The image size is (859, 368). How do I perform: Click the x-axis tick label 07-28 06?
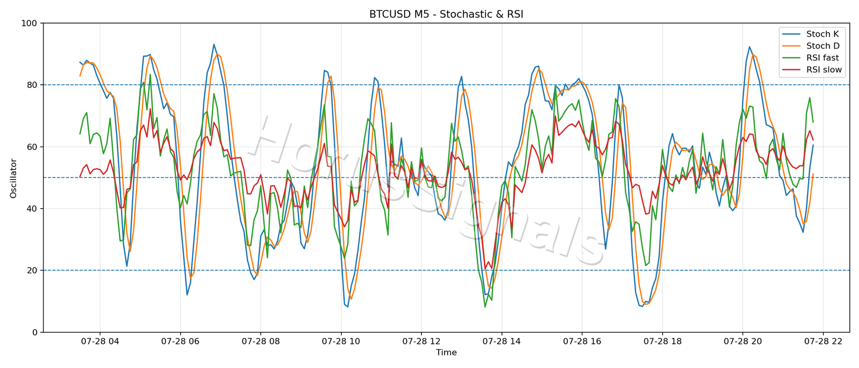[180, 341]
